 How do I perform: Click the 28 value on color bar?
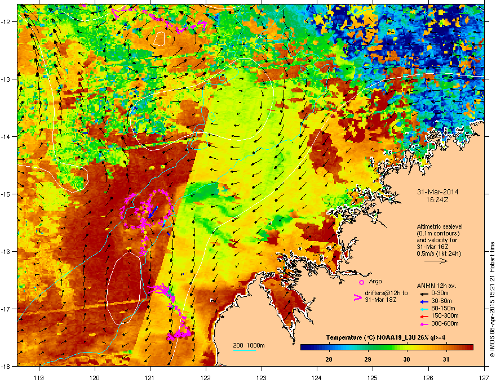coord(329,359)
